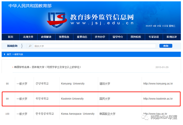Open the 政策解读 navigation tab
Viewport: 183px width, 125px height.
point(46,37)
